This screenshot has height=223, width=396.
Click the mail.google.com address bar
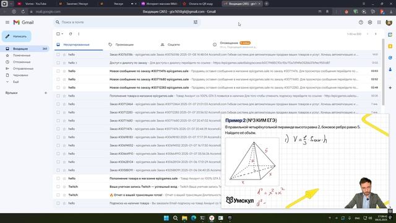click(48, 12)
